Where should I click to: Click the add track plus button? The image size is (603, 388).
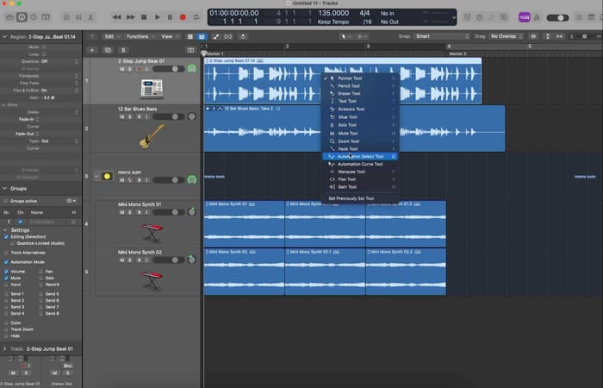[92, 50]
